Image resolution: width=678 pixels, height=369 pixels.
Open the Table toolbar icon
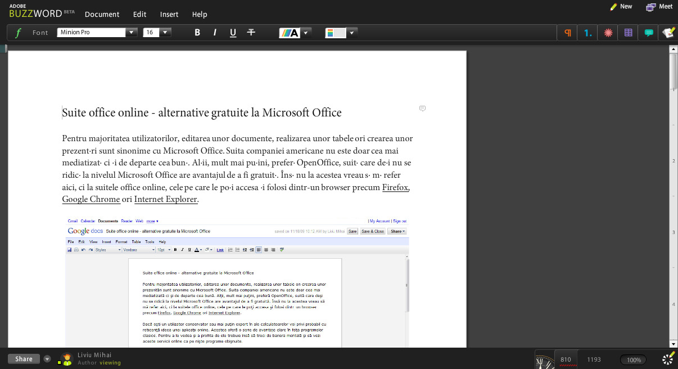(x=628, y=33)
